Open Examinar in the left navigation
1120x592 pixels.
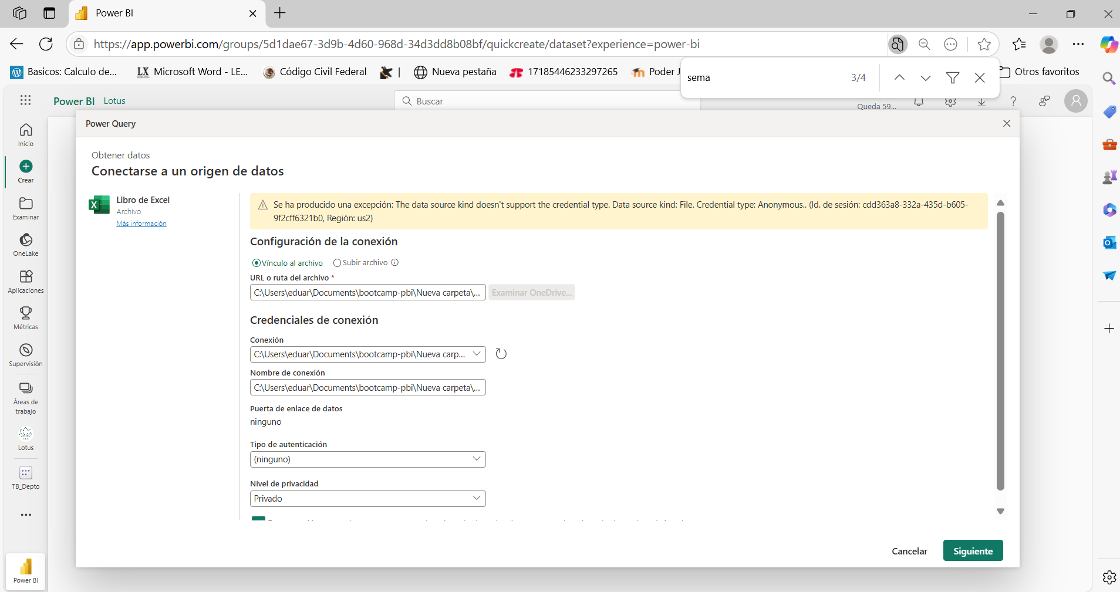26,208
